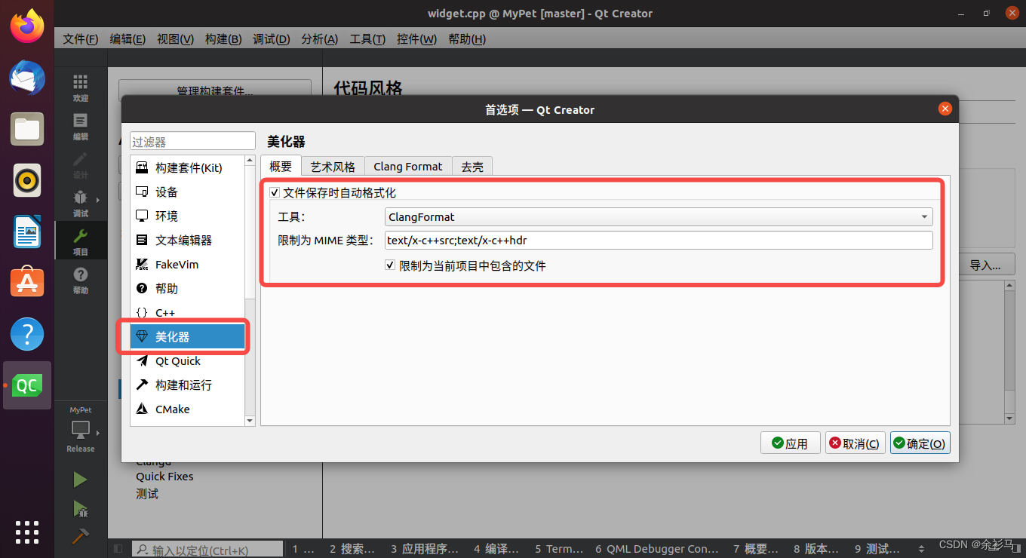Select Qt Quick category in preferences

coord(189,360)
